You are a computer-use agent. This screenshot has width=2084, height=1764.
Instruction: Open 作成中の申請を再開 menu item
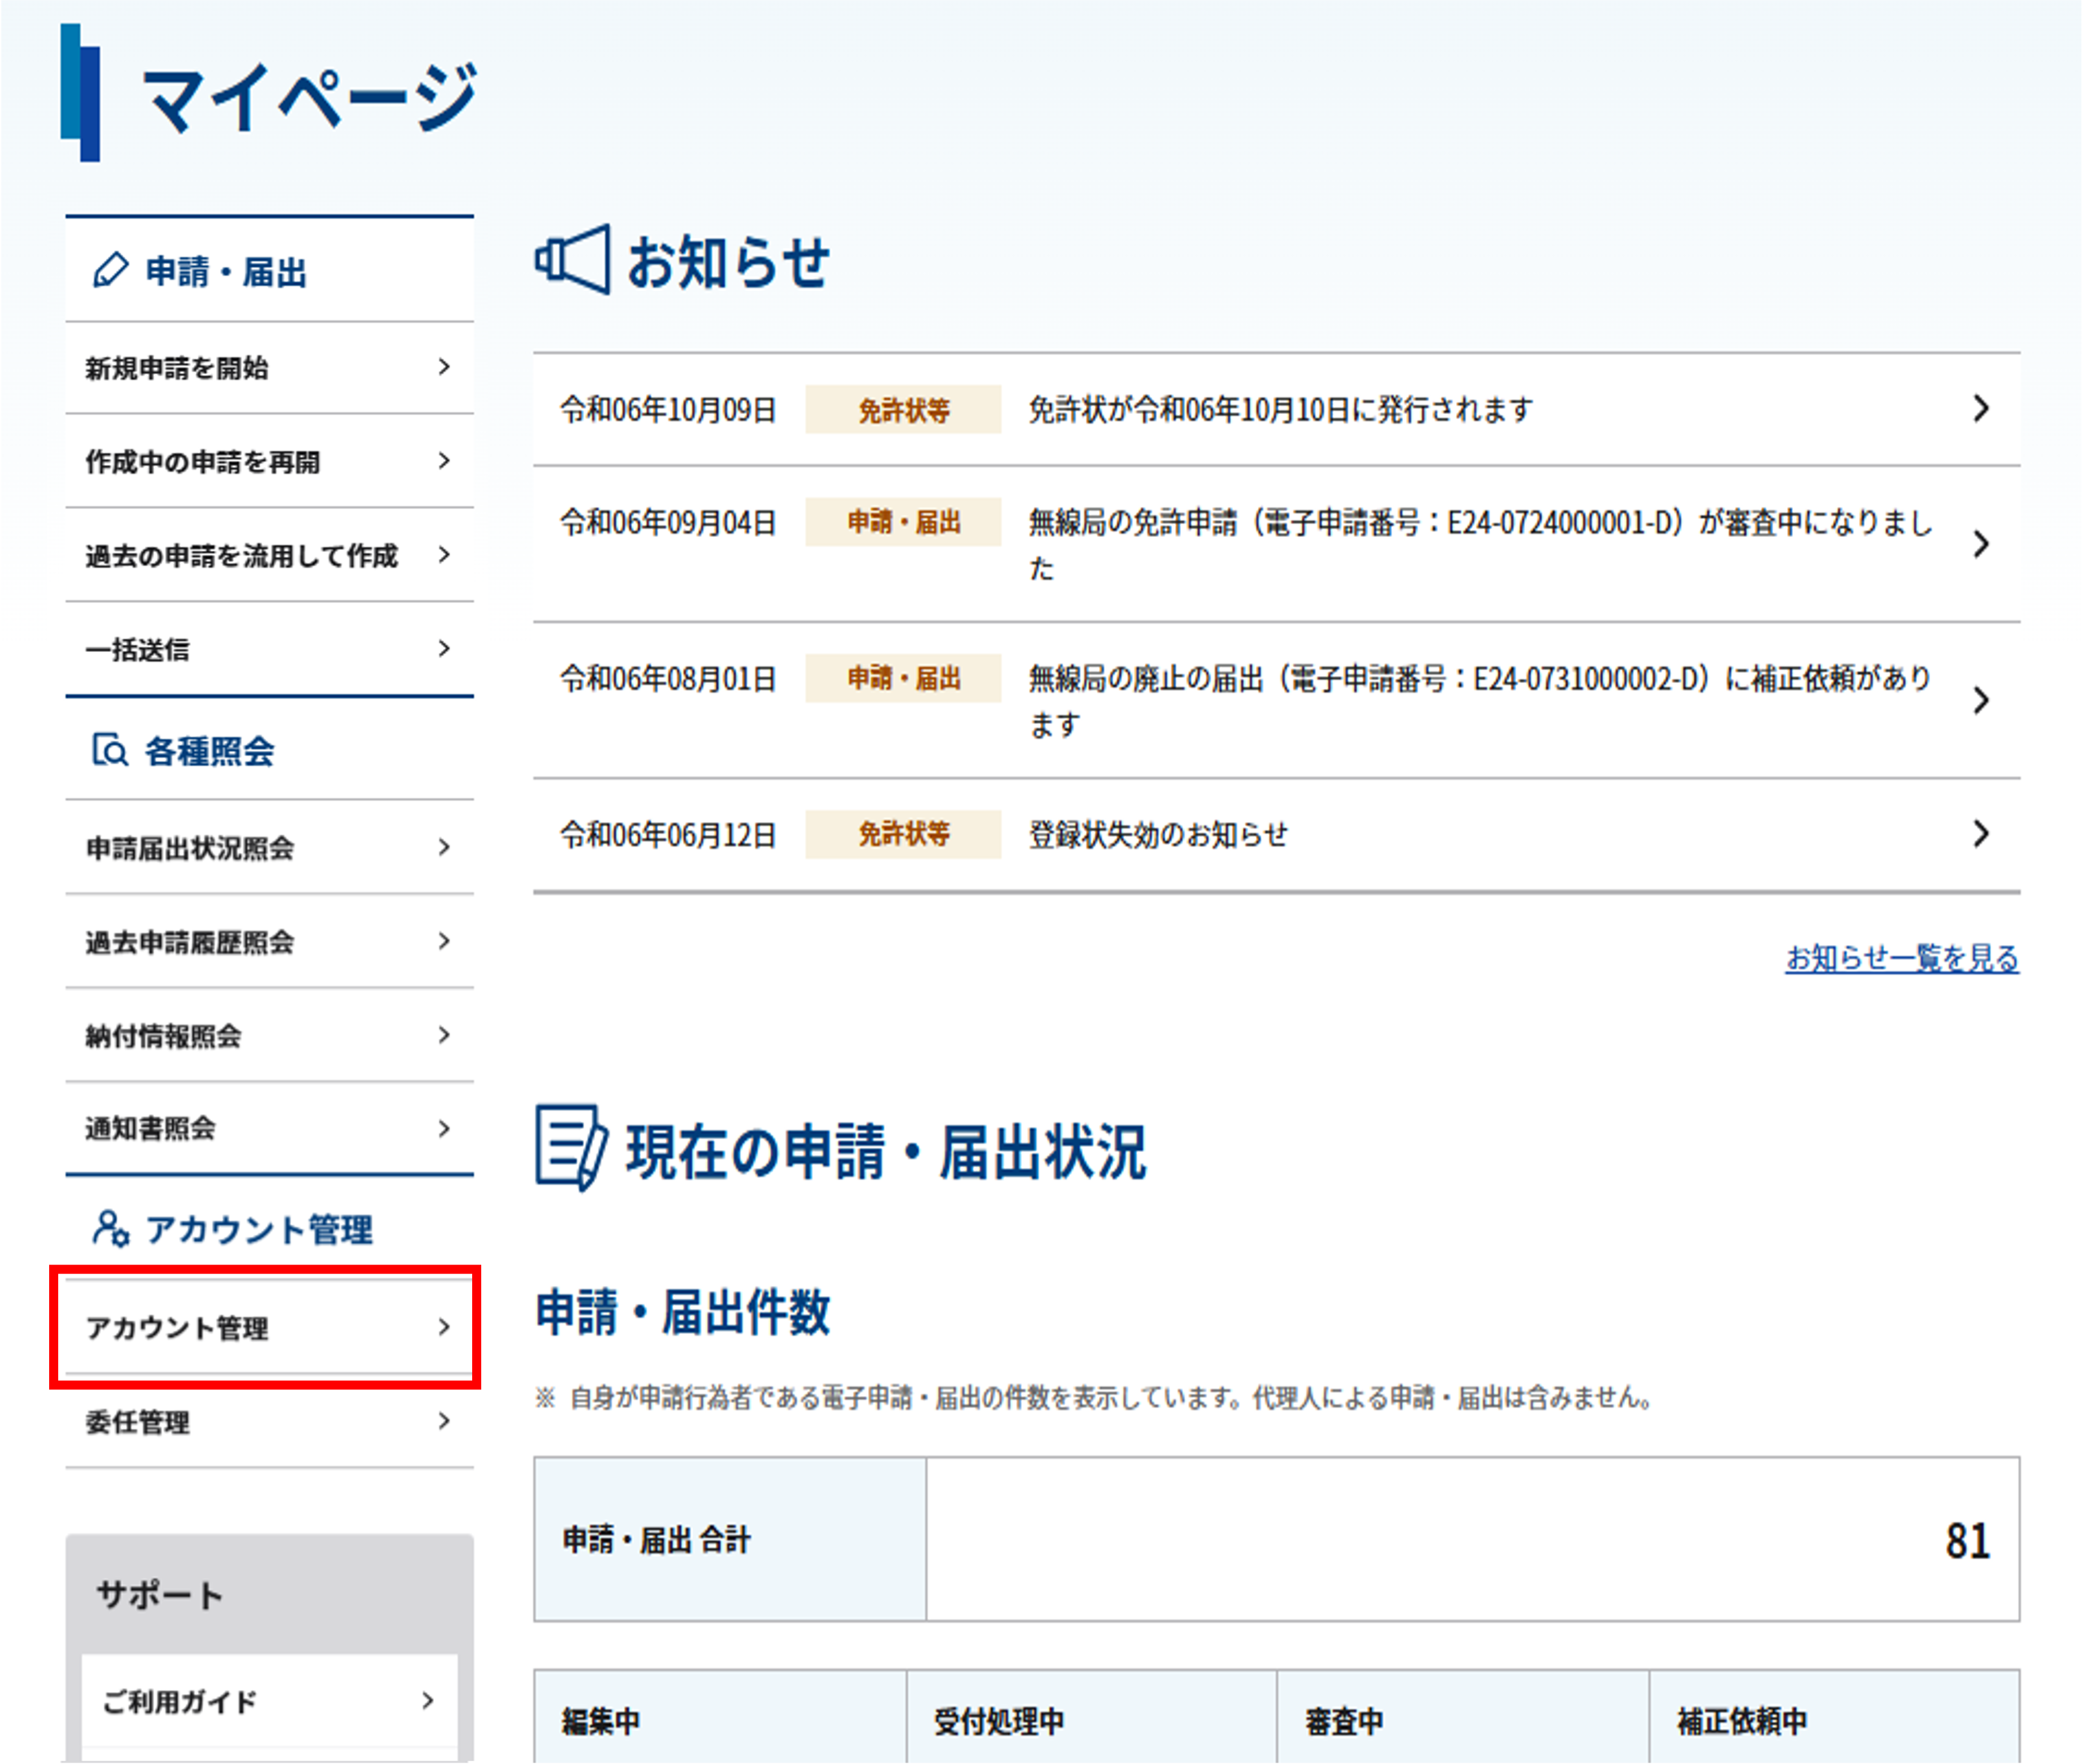pos(269,462)
